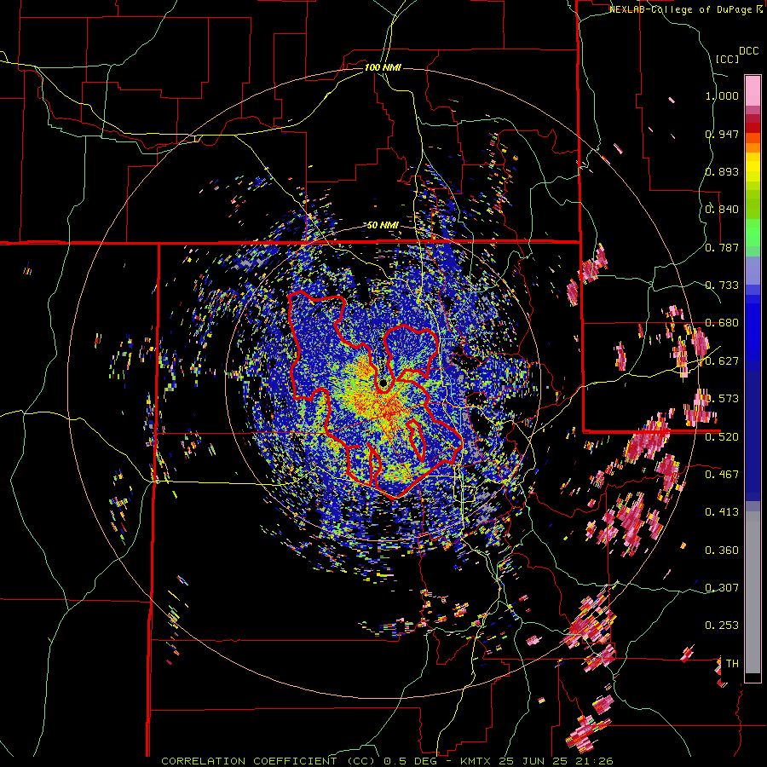Click the 50 NMI range ring label
This screenshot has height=767, width=767.
point(383,225)
